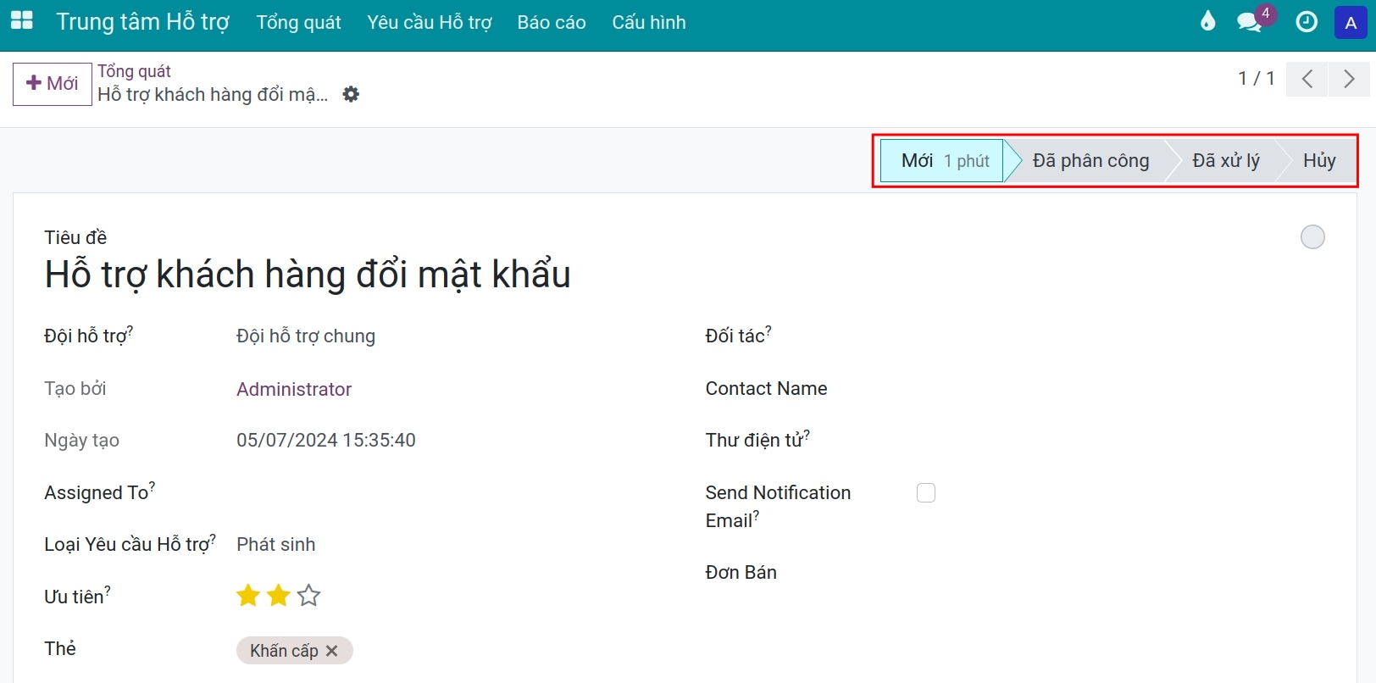The image size is (1376, 683).
Task: Click the Contact Name input field
Action: pos(1120,389)
